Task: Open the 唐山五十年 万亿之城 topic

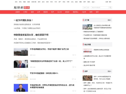Action: [x=97, y=57]
